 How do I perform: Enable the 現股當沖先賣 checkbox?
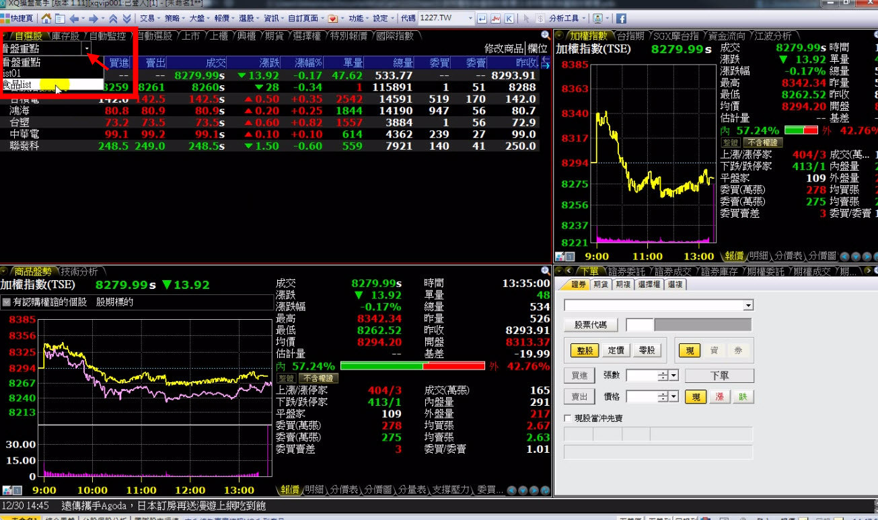click(568, 419)
